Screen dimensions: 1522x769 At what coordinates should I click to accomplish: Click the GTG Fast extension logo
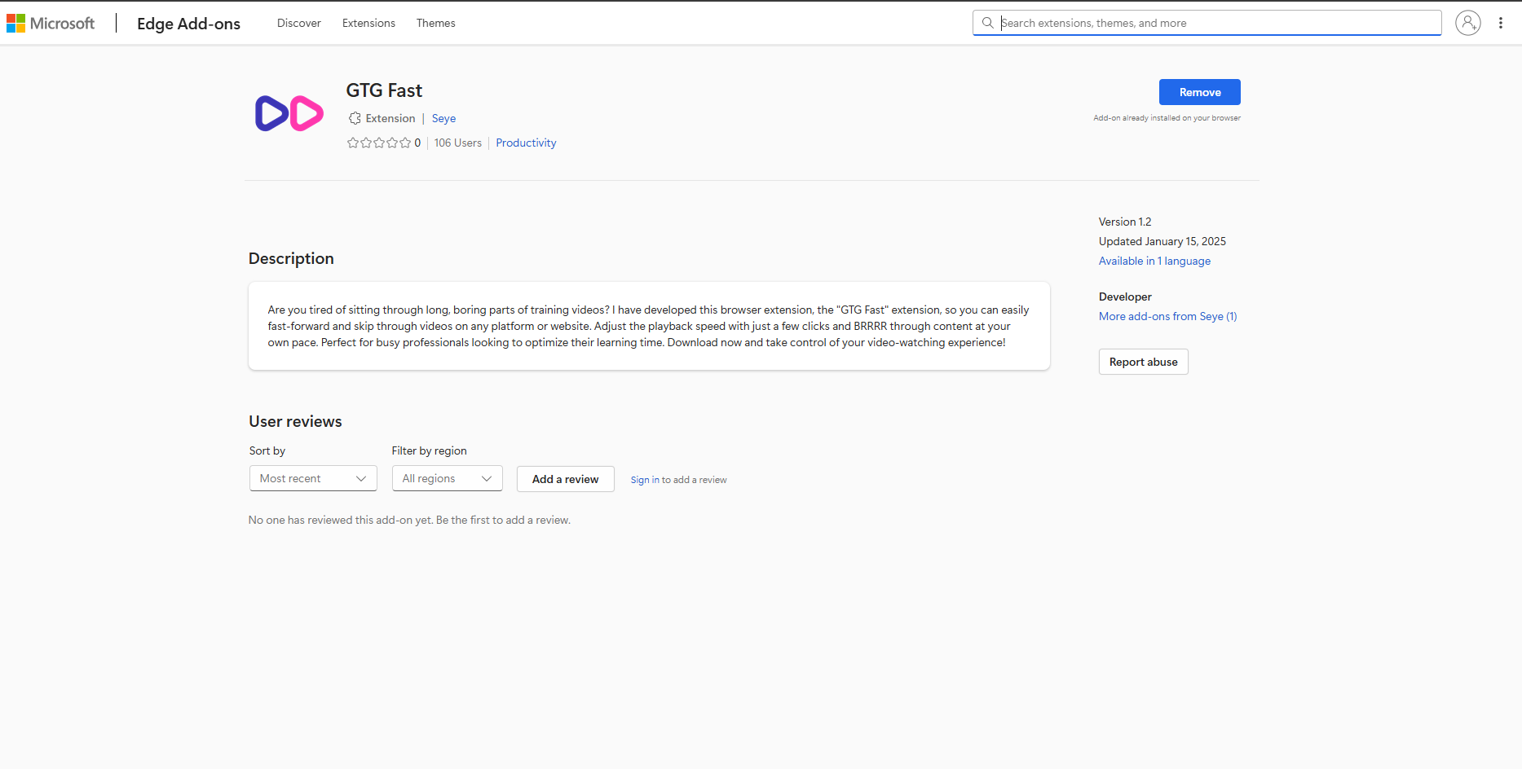pyautogui.click(x=289, y=114)
